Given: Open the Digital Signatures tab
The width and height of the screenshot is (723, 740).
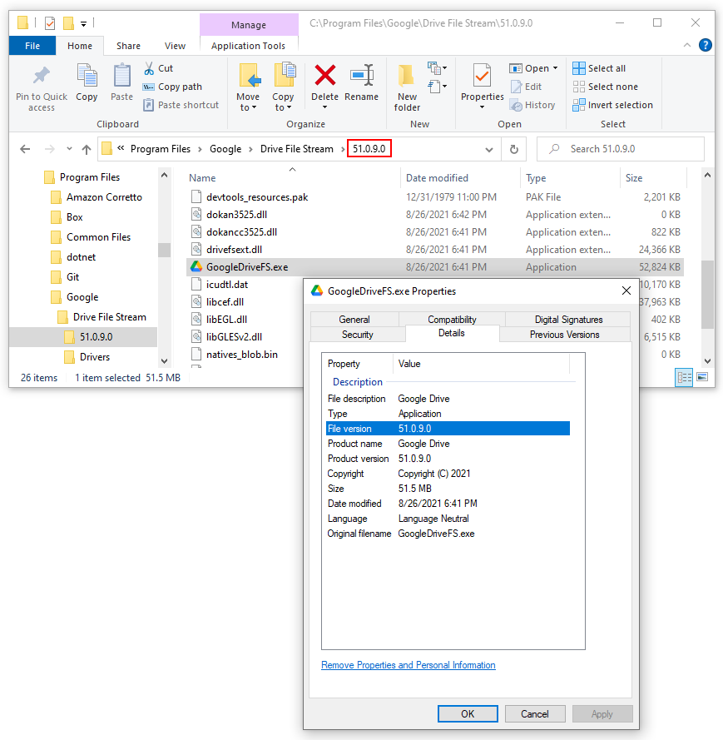Looking at the screenshot, I should [x=568, y=320].
